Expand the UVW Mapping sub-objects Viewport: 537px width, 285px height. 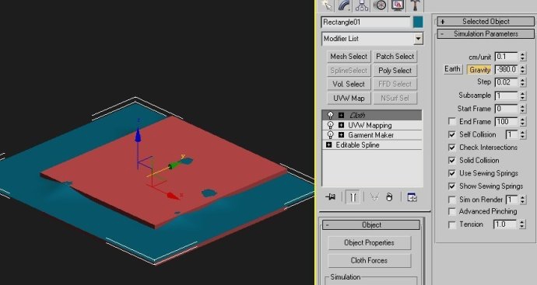(x=341, y=125)
